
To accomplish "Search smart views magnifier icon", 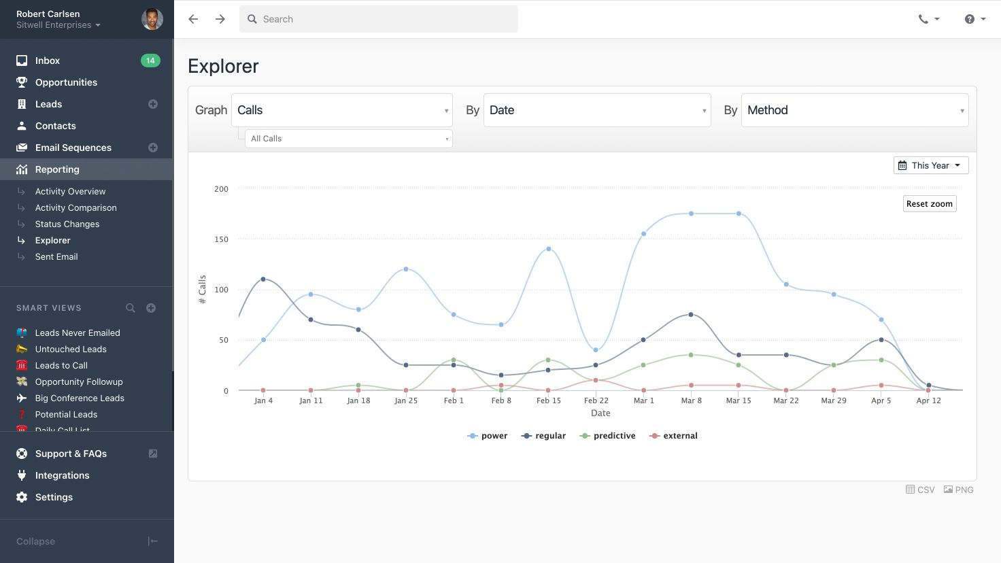I will (x=131, y=308).
